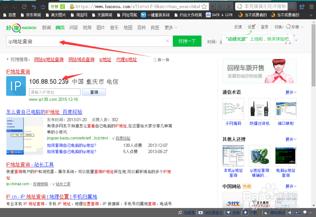Open the 代理ip地址 suggested search
Viewport: 316px width, 217px height.
[127, 59]
